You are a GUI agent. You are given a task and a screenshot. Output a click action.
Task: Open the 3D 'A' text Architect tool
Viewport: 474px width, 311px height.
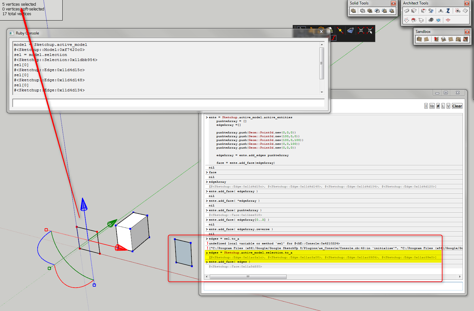441,11
